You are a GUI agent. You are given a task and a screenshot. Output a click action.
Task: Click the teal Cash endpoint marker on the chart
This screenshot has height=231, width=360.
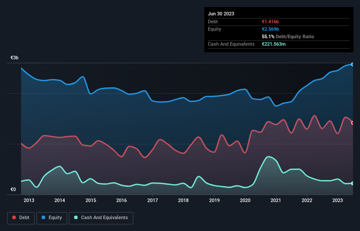pos(353,183)
